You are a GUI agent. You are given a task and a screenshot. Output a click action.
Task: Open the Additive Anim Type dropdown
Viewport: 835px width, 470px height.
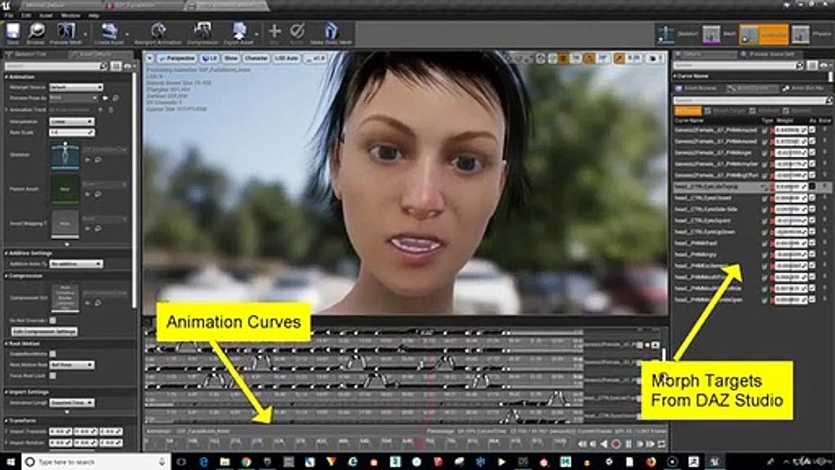tap(76, 264)
